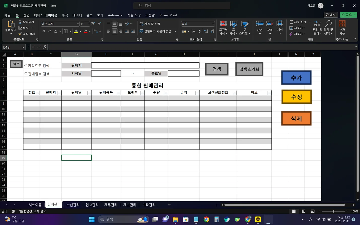Open the font name dropdown (맑은 고딕)
Viewport: 360px width, 225px height.
[78, 24]
